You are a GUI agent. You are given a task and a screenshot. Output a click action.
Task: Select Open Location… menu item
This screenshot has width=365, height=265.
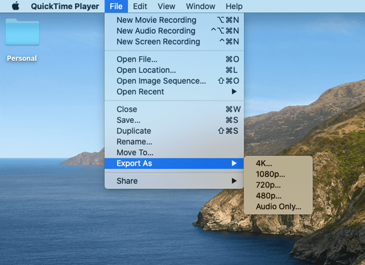(x=174, y=70)
